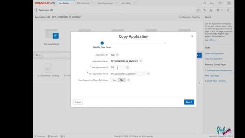245x138 pixels.
Task: Click the Oracle APEX logo
Action: pyautogui.click(x=45, y=3)
